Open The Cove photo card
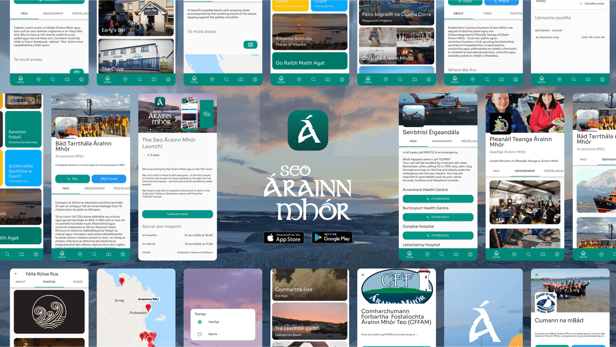This screenshot has height=347, width=616. click(136, 56)
